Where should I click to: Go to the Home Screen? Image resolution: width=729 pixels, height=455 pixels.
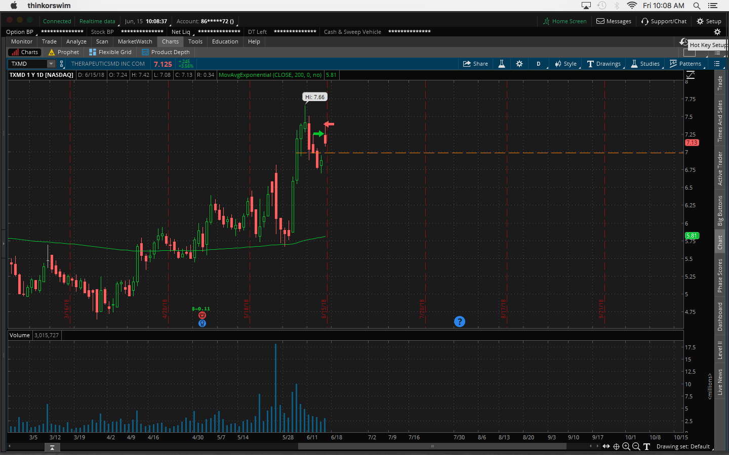pos(564,21)
